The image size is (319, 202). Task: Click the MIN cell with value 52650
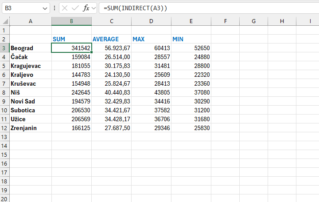[x=191, y=48]
